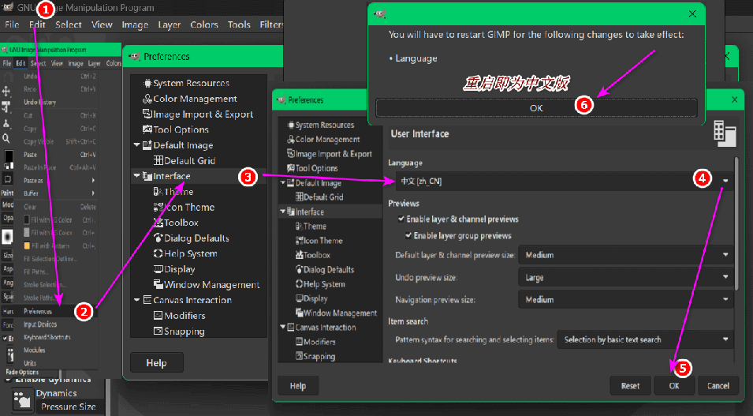The width and height of the screenshot is (753, 416).
Task: Open Colors menu in main GIMP menu bar
Action: [x=204, y=24]
